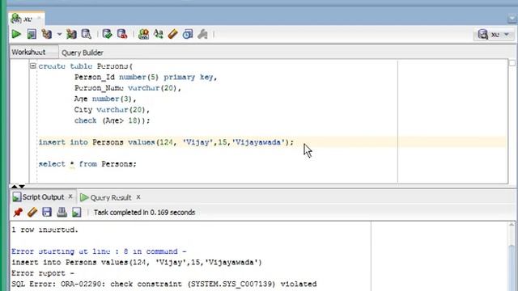This screenshot has height=291, width=518.
Task: Click the insert into Persons statement line
Action: 166,142
